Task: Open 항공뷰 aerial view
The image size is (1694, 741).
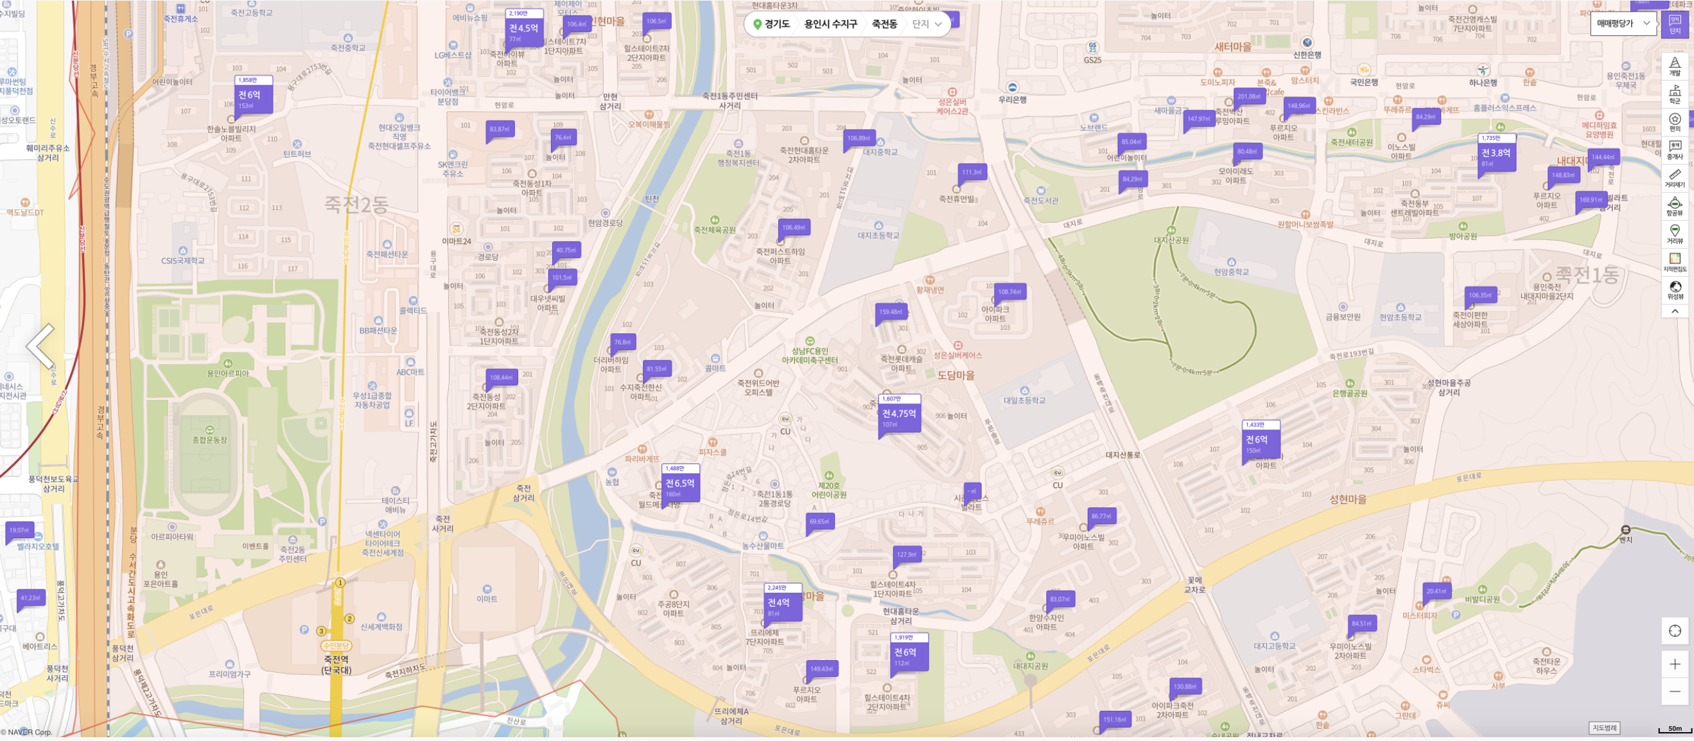Action: [x=1674, y=207]
